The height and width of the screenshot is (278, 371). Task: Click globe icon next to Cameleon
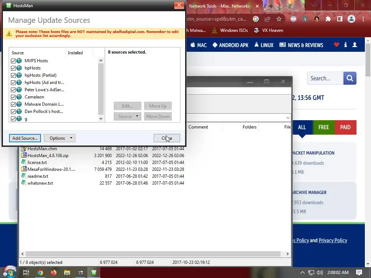(19, 97)
